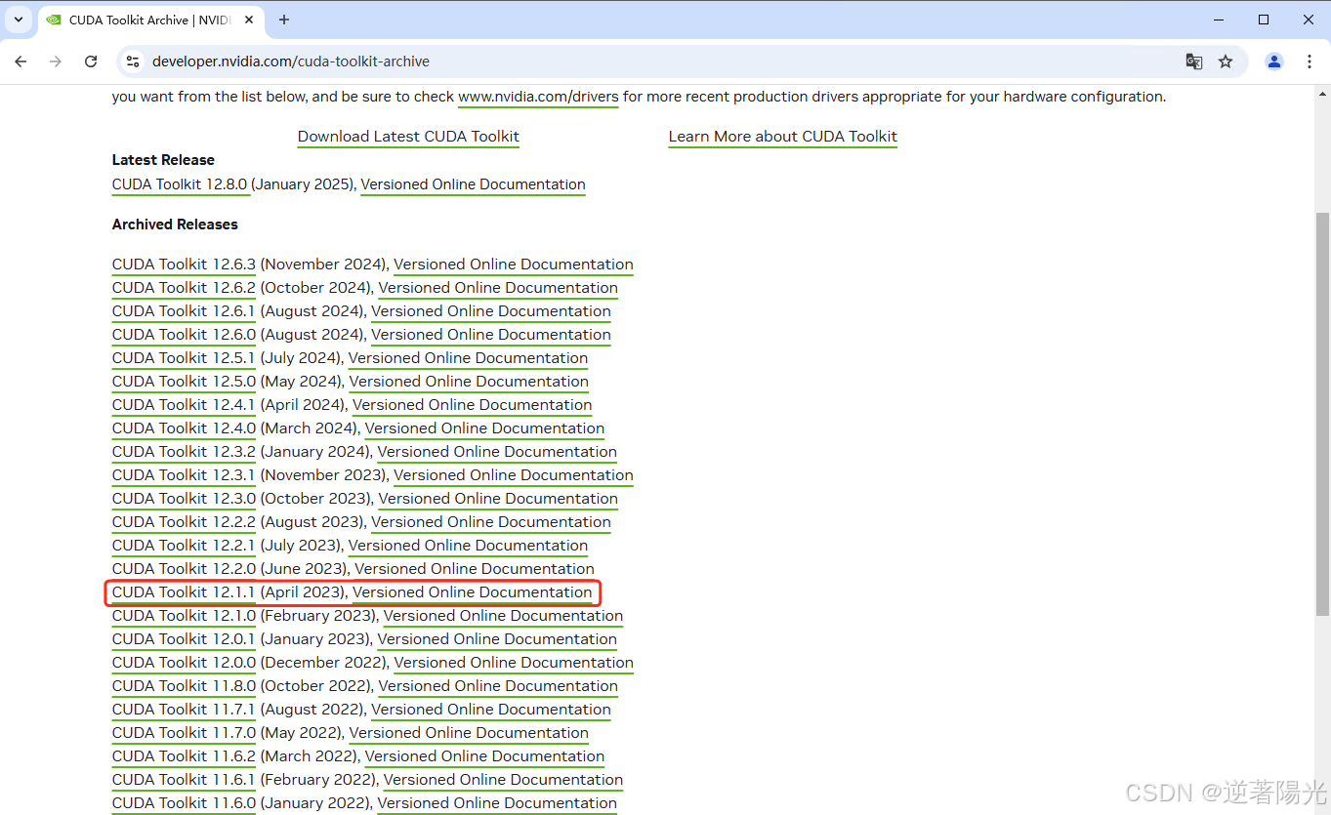Open CUDA Toolkit 12.0.1 link
This screenshot has height=815, width=1331.
pos(184,639)
